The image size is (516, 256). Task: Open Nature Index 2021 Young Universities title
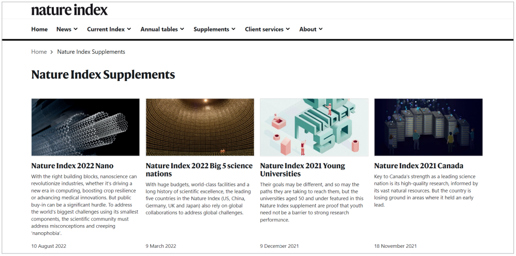point(302,170)
